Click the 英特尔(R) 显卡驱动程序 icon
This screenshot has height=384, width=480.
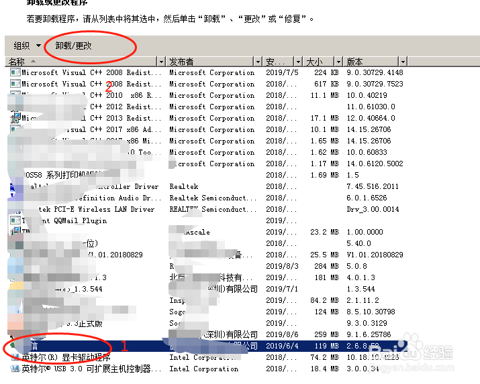coord(15,357)
